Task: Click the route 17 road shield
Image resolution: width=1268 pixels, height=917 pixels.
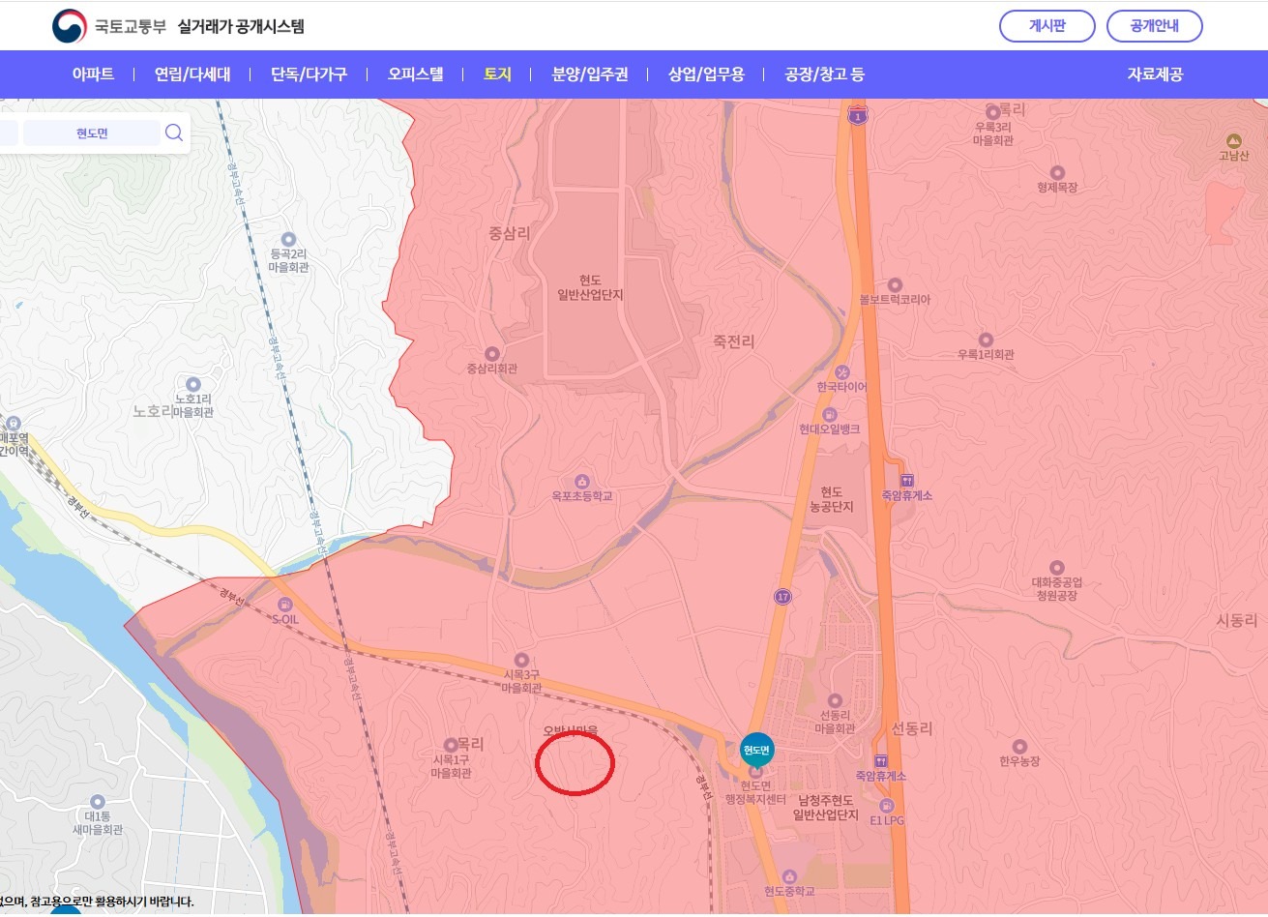Action: click(x=782, y=597)
